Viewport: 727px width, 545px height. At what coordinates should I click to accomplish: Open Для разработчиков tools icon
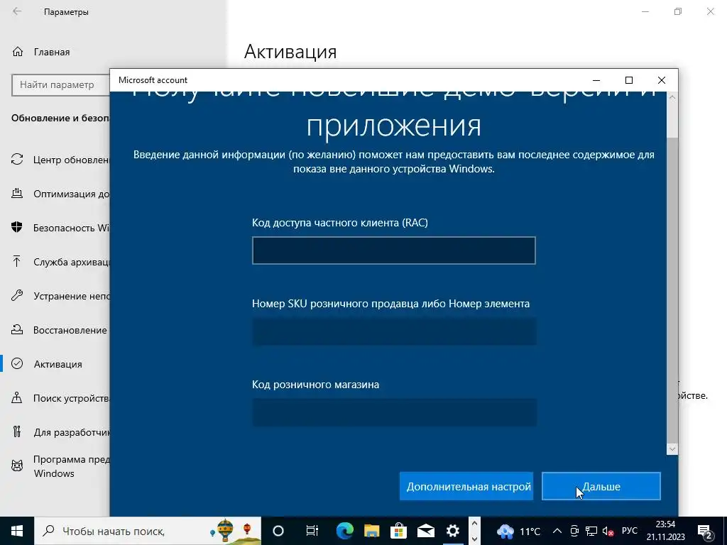point(17,431)
